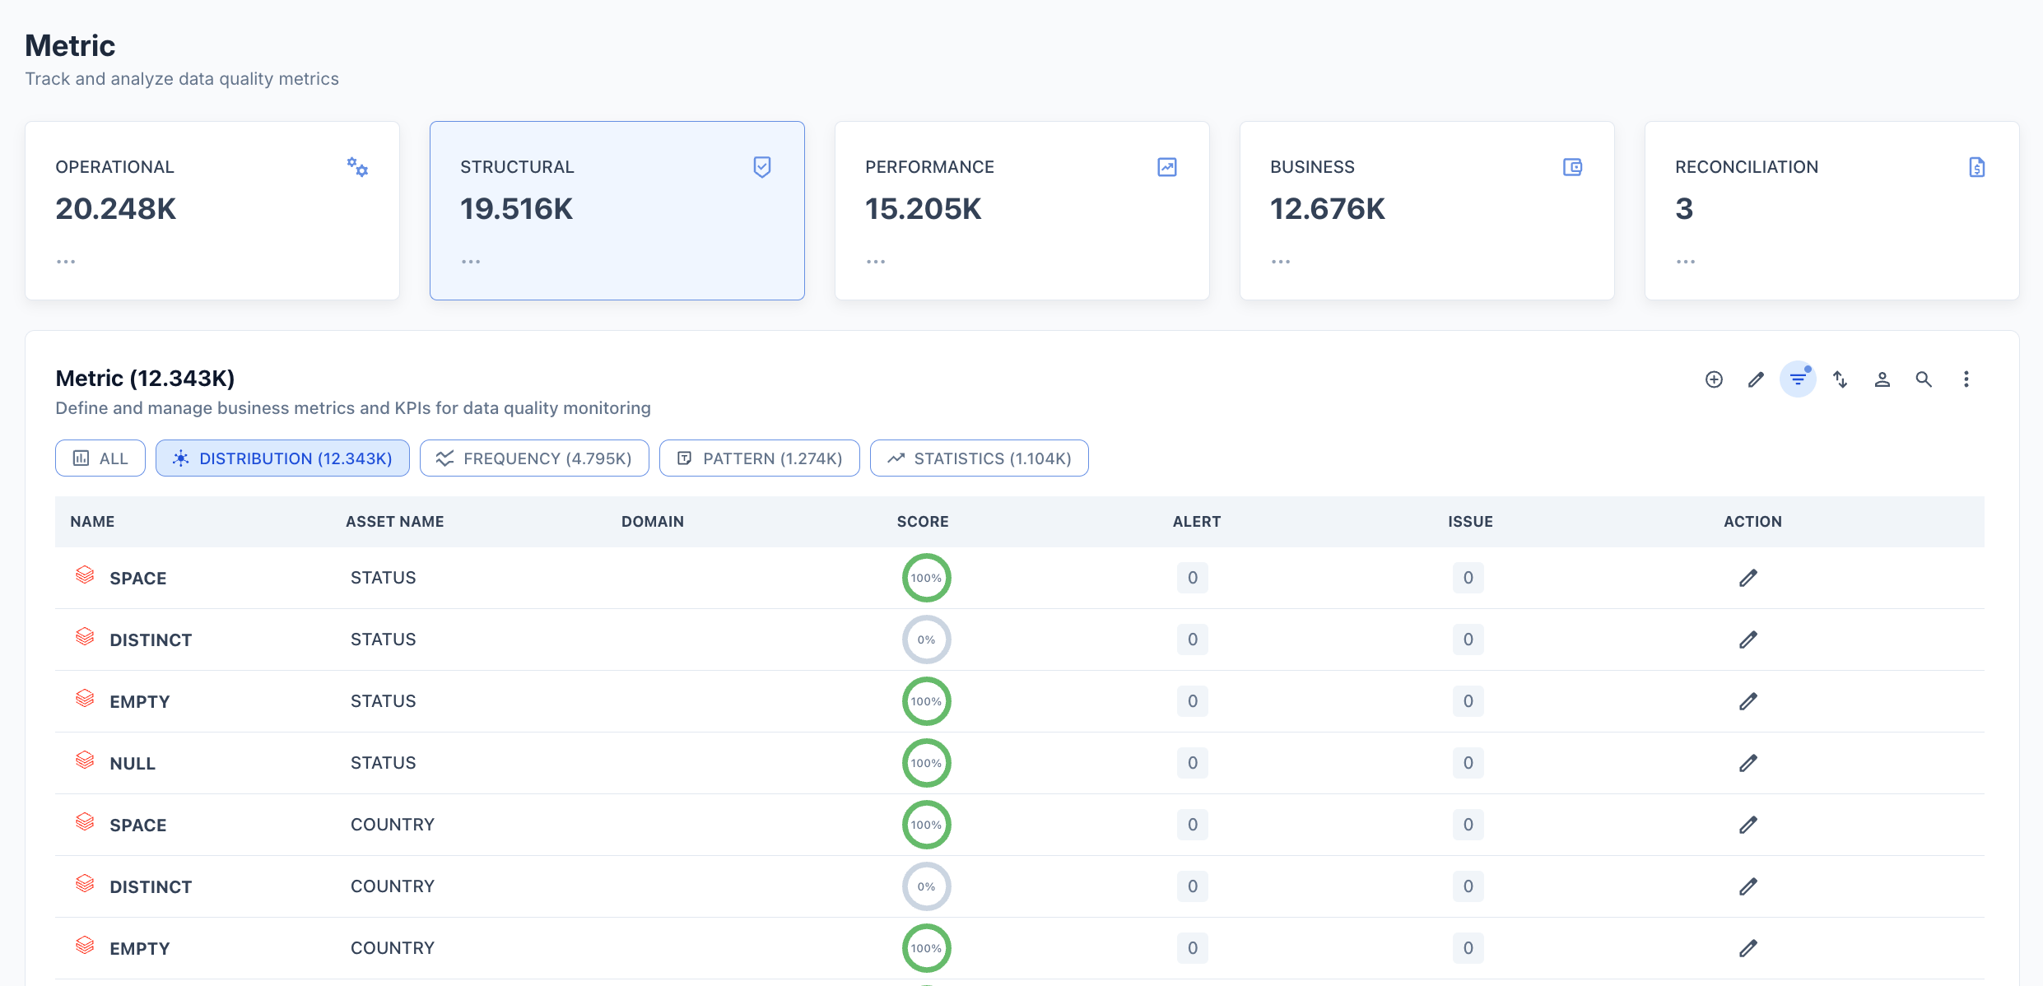Sort by the ISSUE column header

(x=1471, y=522)
